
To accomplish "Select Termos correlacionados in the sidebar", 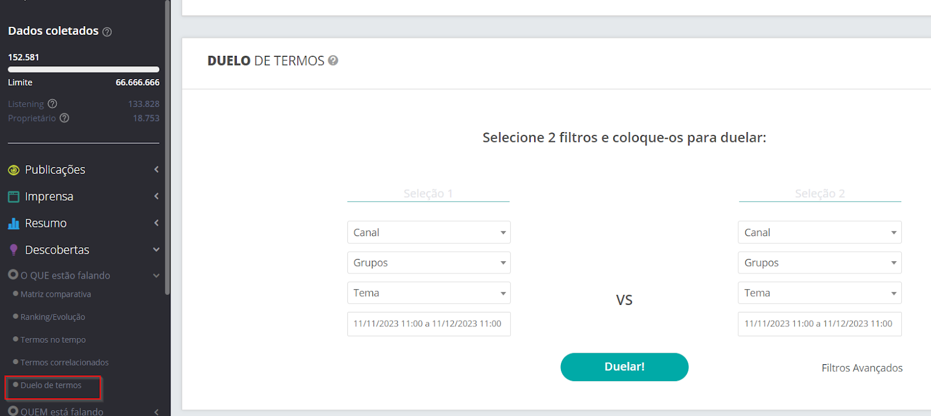I will [x=65, y=362].
